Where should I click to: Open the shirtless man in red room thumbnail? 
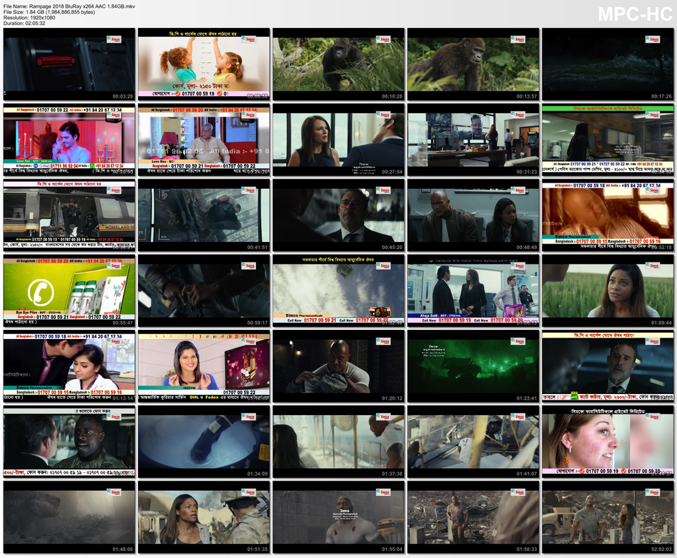tap(69, 140)
